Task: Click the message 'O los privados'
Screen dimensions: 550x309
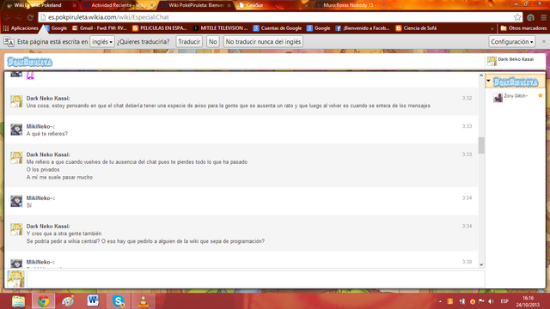Action: tap(43, 170)
